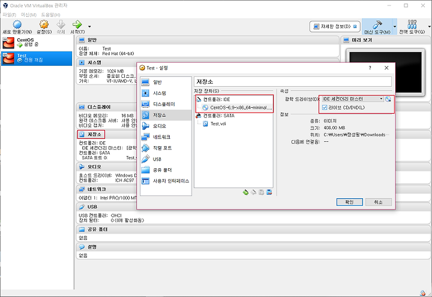
Task: Cancel the dialog with the 취소 button
Action: pyautogui.click(x=378, y=202)
